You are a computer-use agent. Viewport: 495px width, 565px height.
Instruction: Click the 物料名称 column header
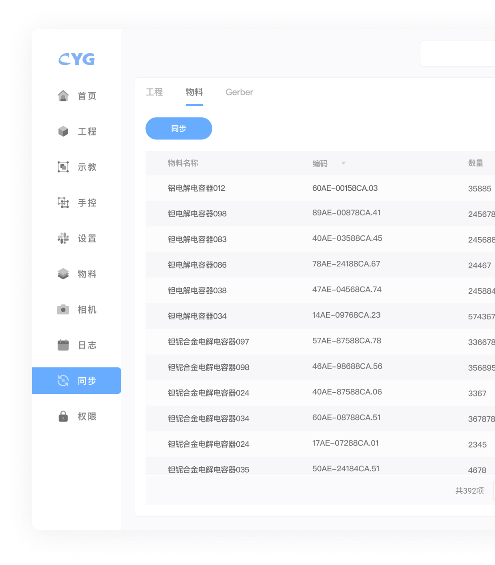click(183, 163)
